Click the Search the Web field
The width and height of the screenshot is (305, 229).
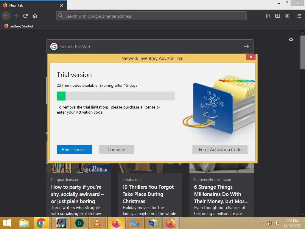[x=150, y=47]
